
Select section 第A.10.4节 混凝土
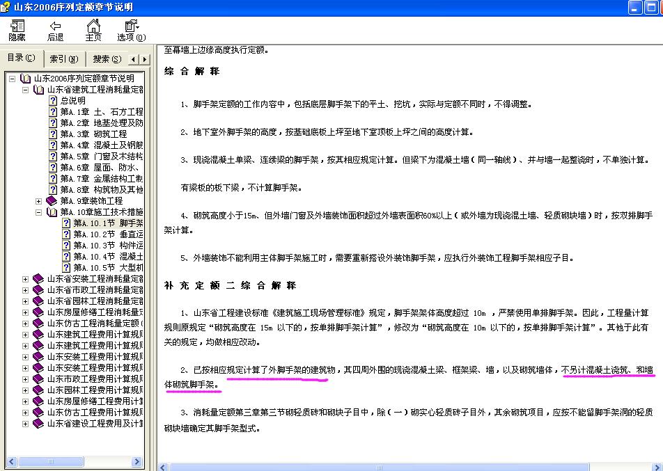108,257
